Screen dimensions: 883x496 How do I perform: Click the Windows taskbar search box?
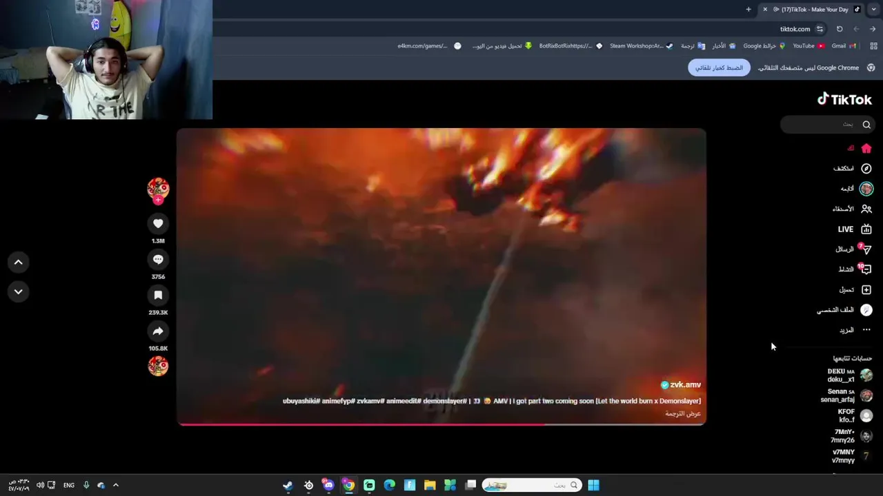[x=531, y=485]
